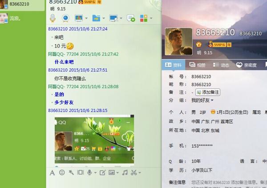
Task: Click sender header 83663210 2015/10/6 21:27:24
Action: (78, 29)
